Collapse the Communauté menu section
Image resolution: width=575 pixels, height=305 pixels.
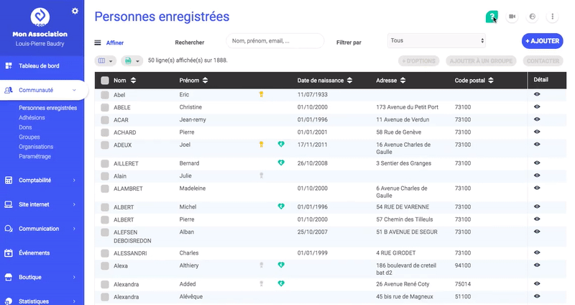tap(74, 90)
